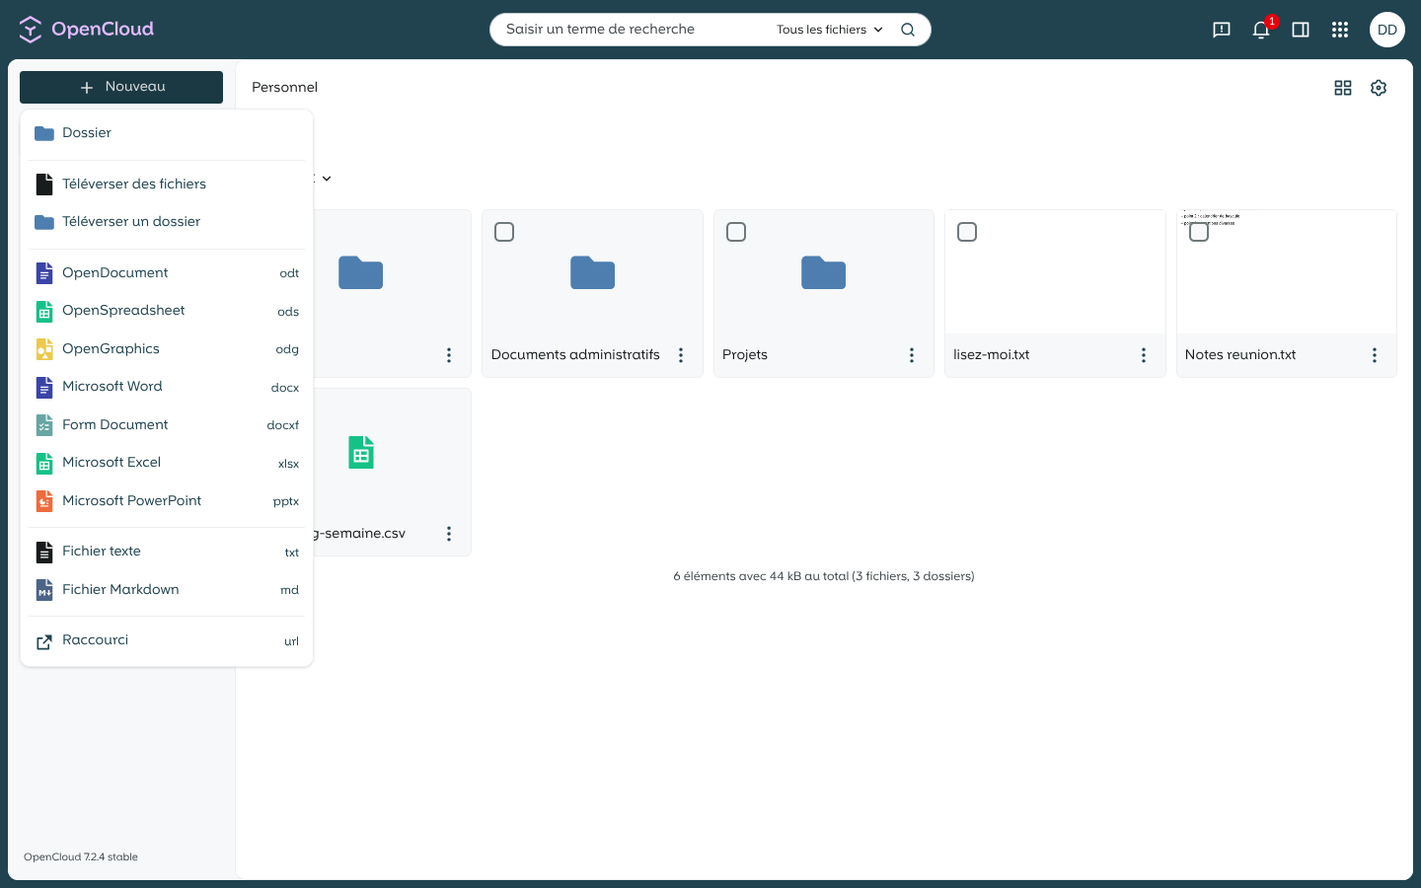Screen dimensions: 1421x888
Task: Select Téléverser des fichiers
Action: point(167,185)
